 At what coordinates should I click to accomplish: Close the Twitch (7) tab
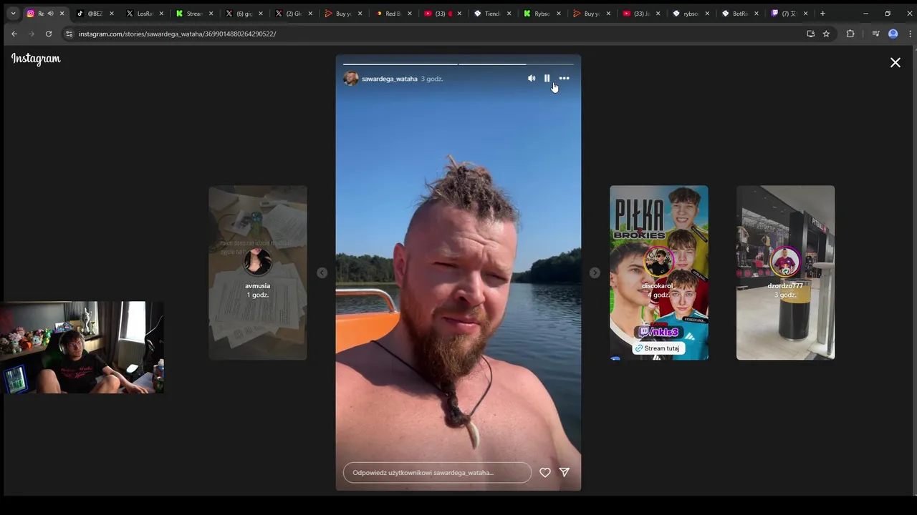click(x=806, y=14)
